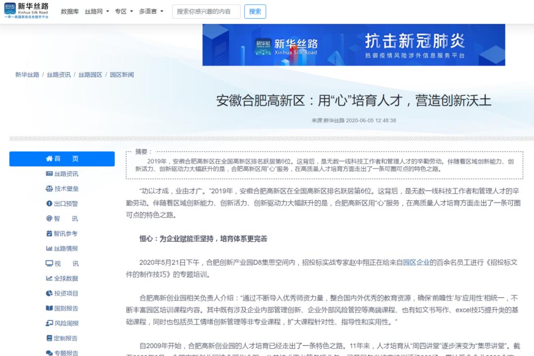
Task: Open 丝路资讯 in sidebar menu
Action: [x=66, y=174]
